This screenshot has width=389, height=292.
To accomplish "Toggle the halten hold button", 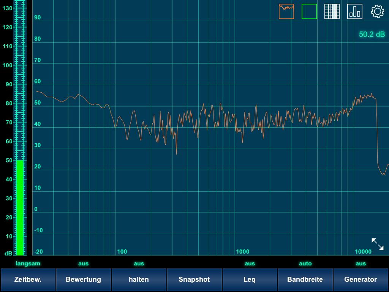I will 139,279.
